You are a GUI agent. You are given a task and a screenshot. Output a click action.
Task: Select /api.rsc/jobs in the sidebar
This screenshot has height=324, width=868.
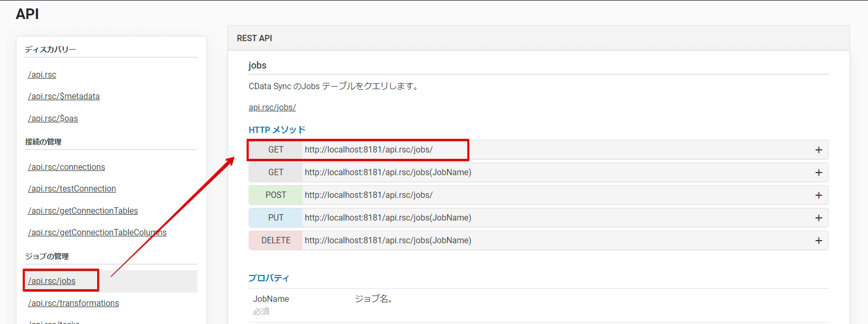[x=52, y=281]
